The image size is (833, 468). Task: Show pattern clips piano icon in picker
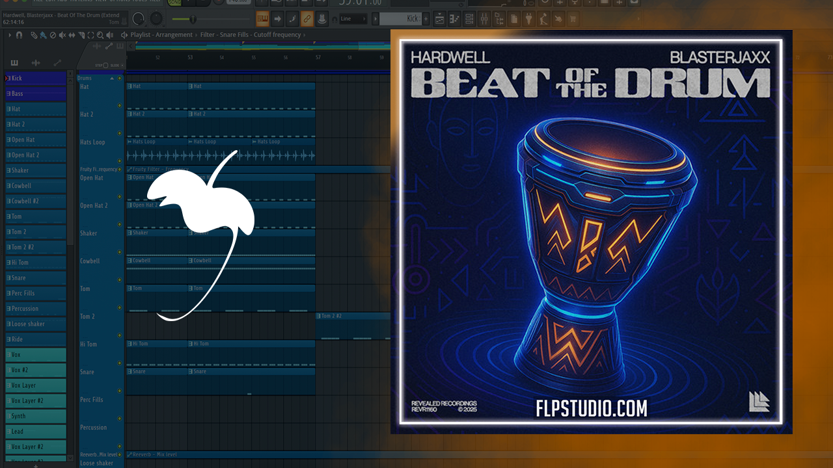(14, 63)
